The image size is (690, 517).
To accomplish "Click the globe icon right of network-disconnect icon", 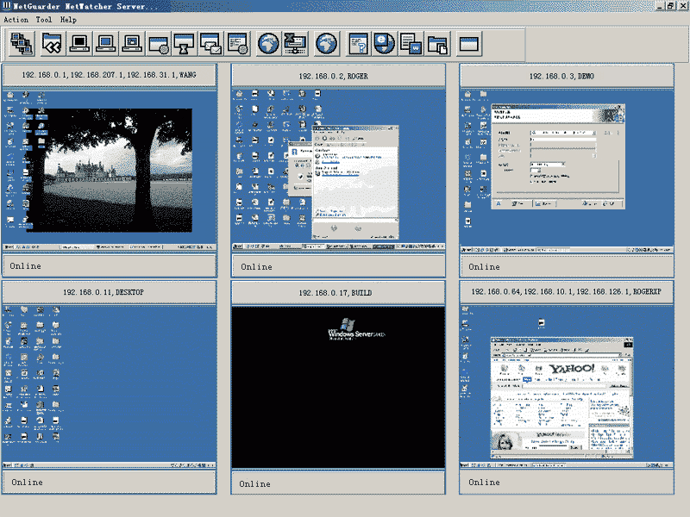I will [326, 44].
